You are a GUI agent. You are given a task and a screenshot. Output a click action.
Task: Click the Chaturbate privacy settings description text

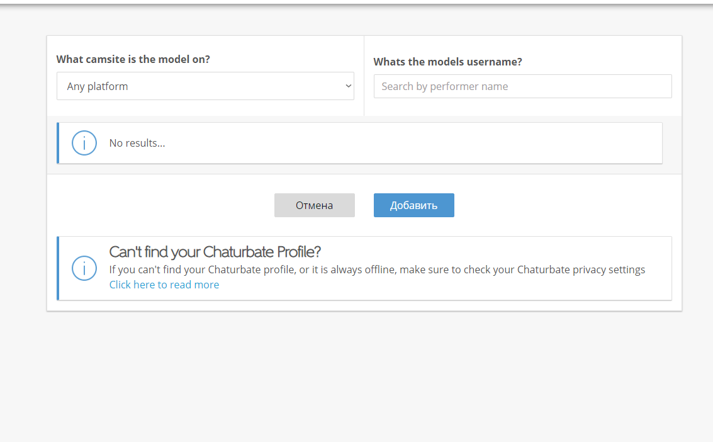click(377, 269)
